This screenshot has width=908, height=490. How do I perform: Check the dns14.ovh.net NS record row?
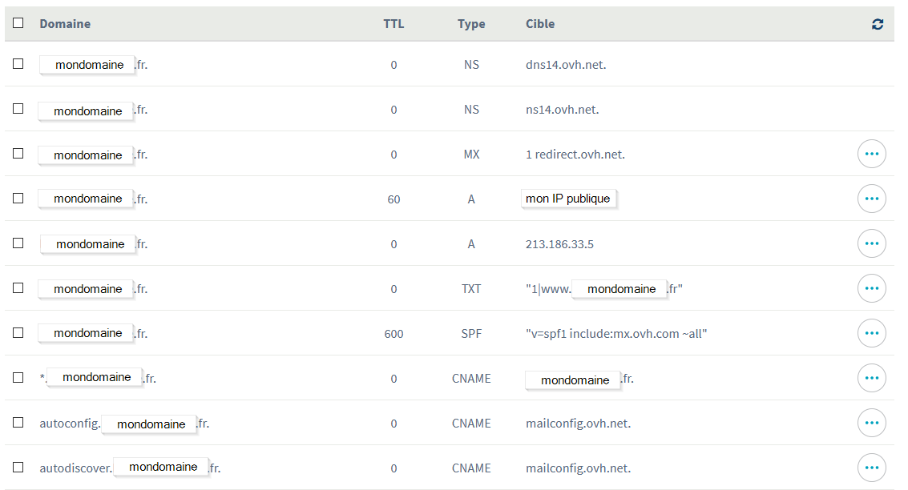[18, 63]
